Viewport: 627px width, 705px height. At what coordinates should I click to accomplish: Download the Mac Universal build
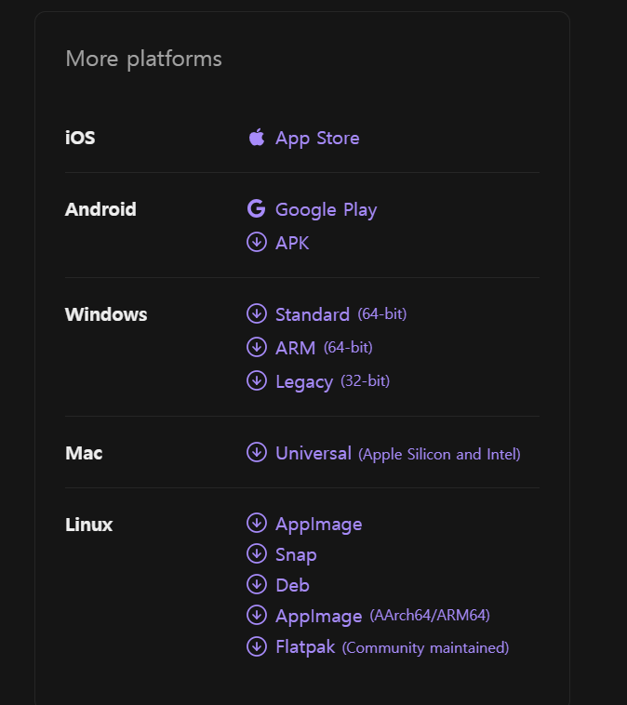(x=313, y=453)
